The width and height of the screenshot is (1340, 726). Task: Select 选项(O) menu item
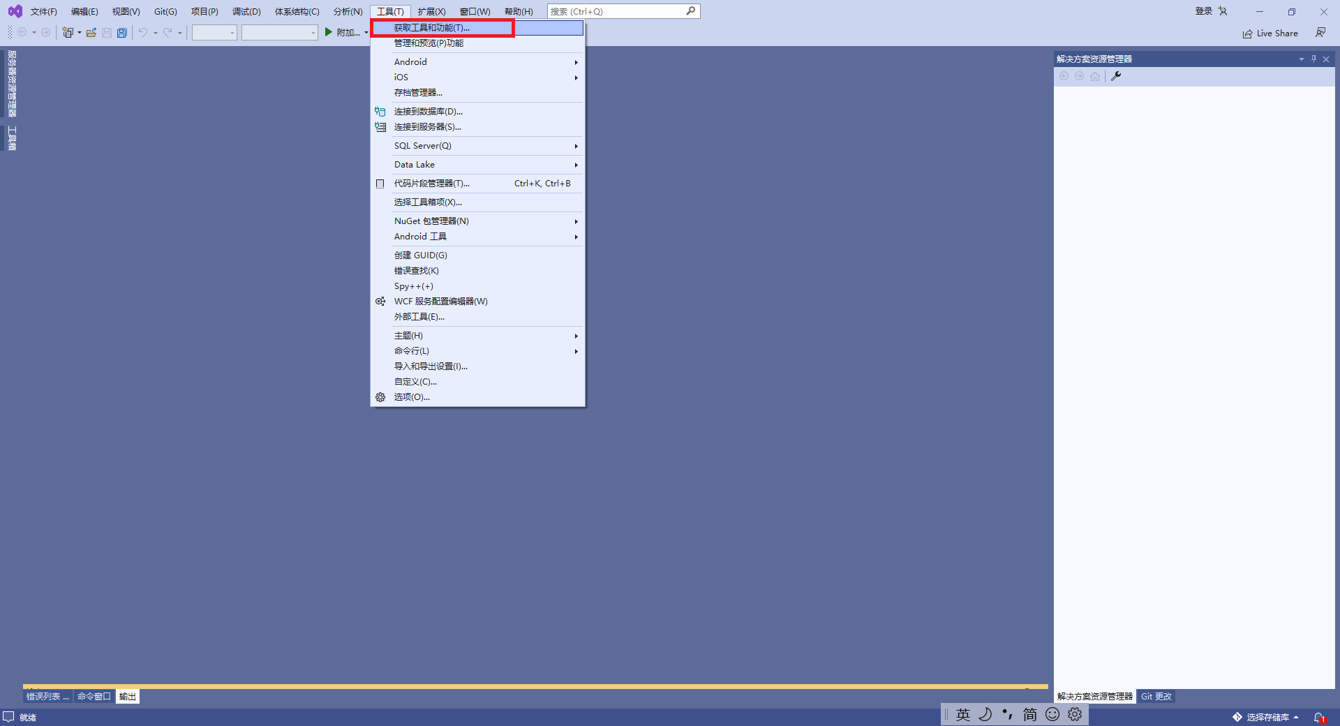pos(478,397)
